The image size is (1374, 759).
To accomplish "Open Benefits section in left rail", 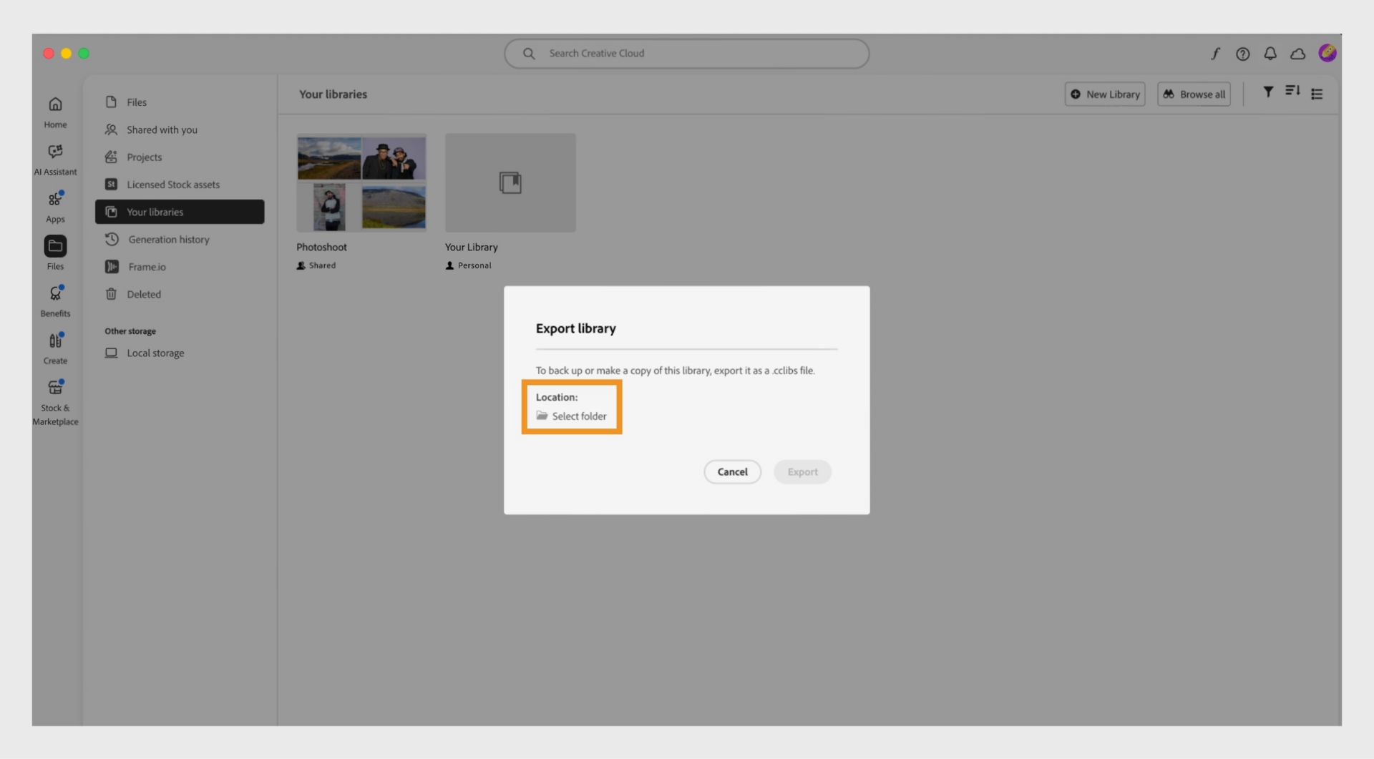I will tap(55, 300).
